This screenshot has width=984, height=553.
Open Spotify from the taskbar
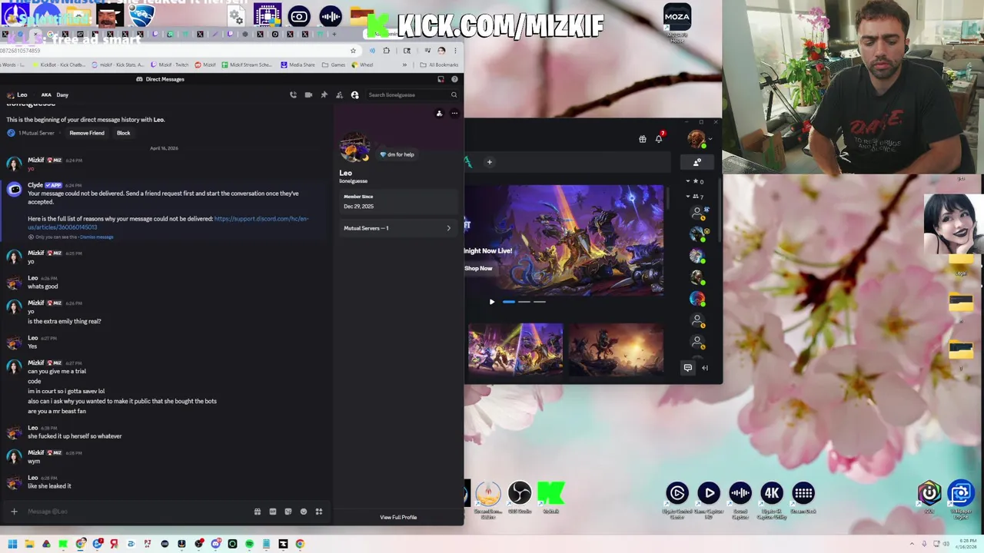(x=249, y=544)
